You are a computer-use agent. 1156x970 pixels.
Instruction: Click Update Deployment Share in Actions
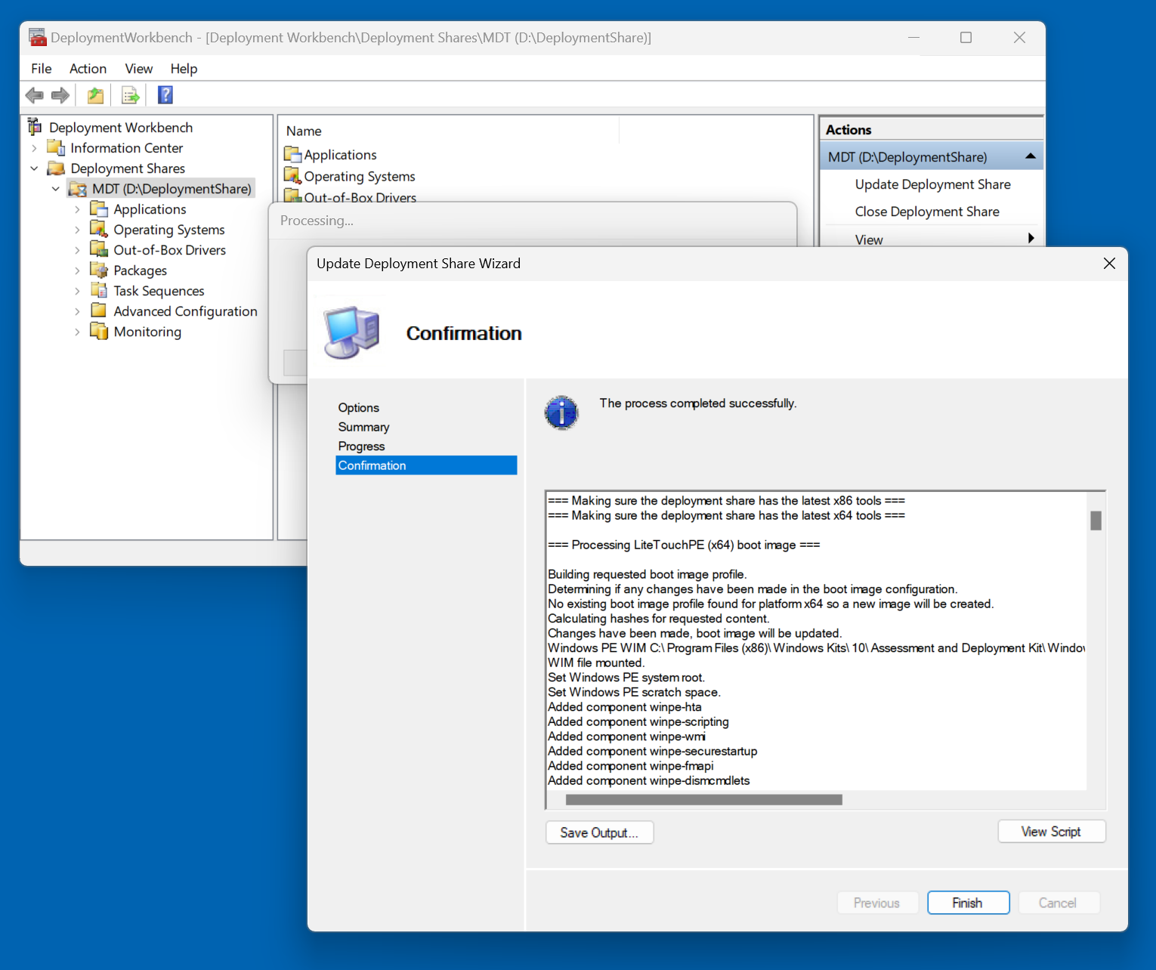coord(932,184)
